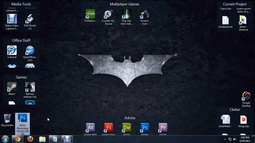The image size is (255, 143).
Task: Select highlighted Adobe Photoshop CS5 desktop shortcut
Action: (22, 124)
